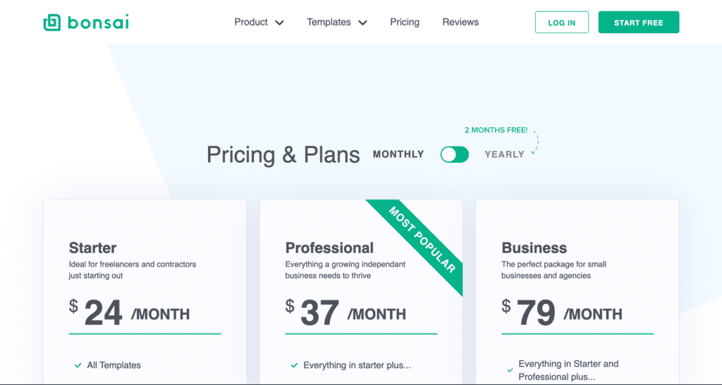Screen dimensions: 722x385
Task: Go to the Pricing page link
Action: tap(405, 23)
